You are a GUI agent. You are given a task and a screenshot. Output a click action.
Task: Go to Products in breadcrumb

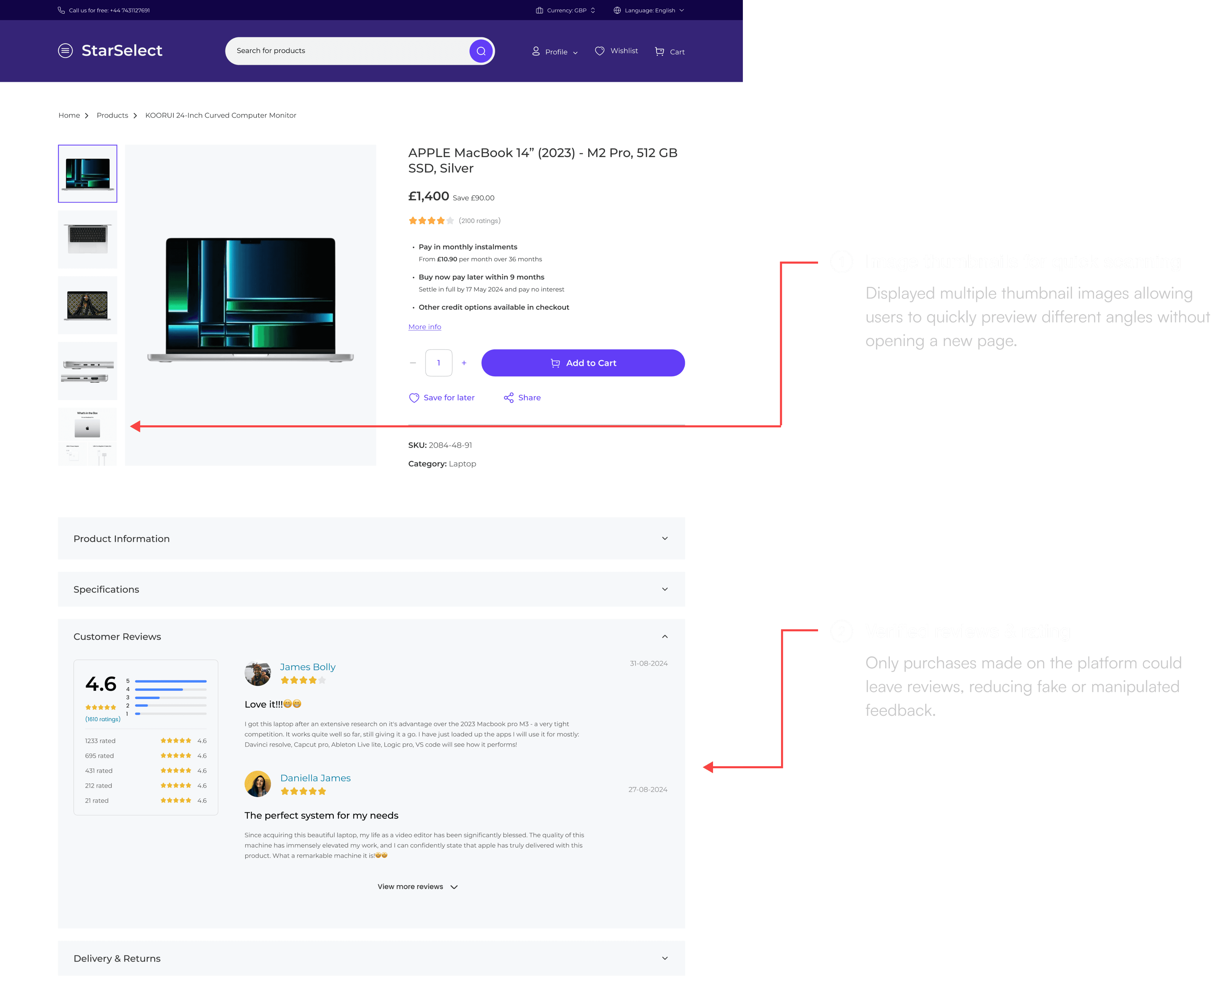click(112, 115)
